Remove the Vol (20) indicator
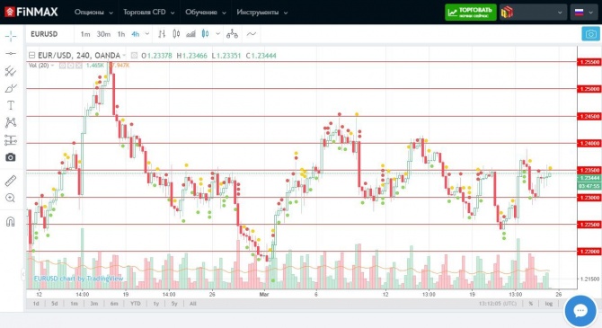602x328 pixels. pos(79,66)
